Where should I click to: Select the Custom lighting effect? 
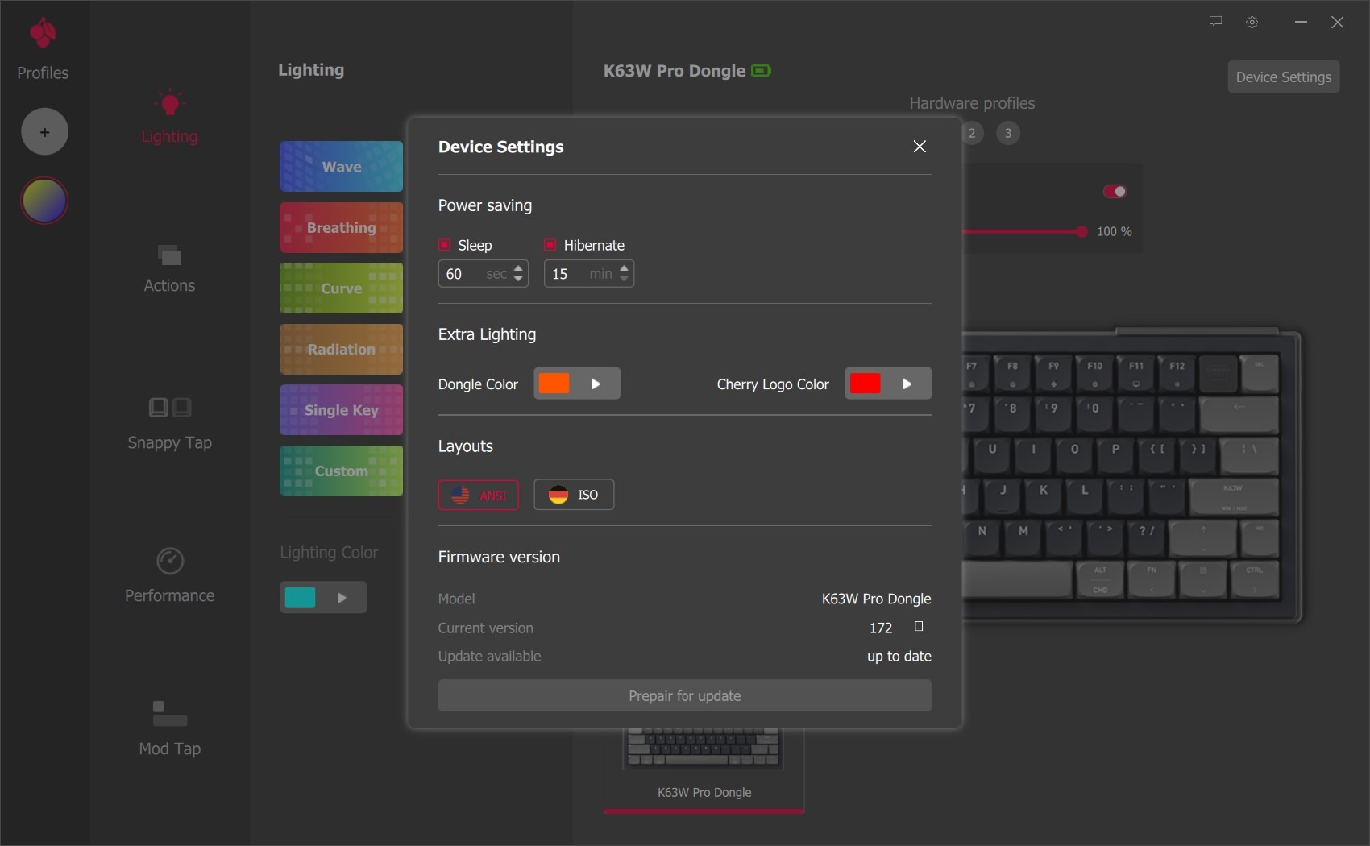pos(341,471)
